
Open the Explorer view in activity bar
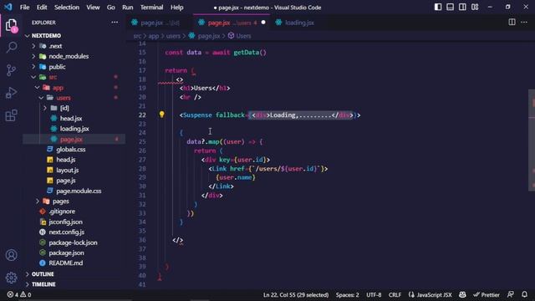(x=11, y=26)
